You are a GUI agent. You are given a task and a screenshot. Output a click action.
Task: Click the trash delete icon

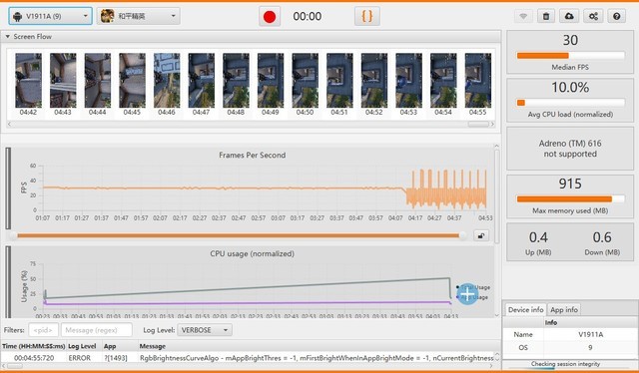tap(546, 16)
